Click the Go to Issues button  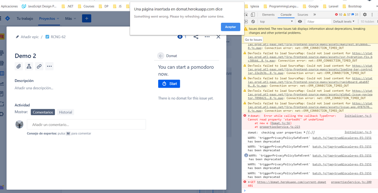coord(254,40)
